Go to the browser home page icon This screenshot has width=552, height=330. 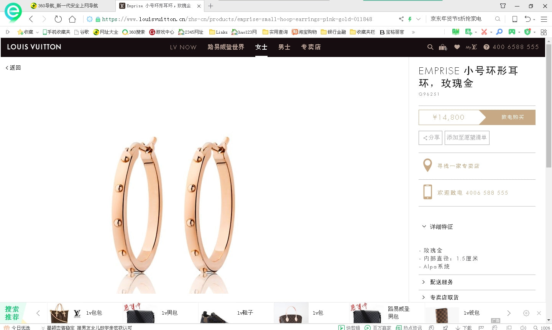(x=72, y=19)
